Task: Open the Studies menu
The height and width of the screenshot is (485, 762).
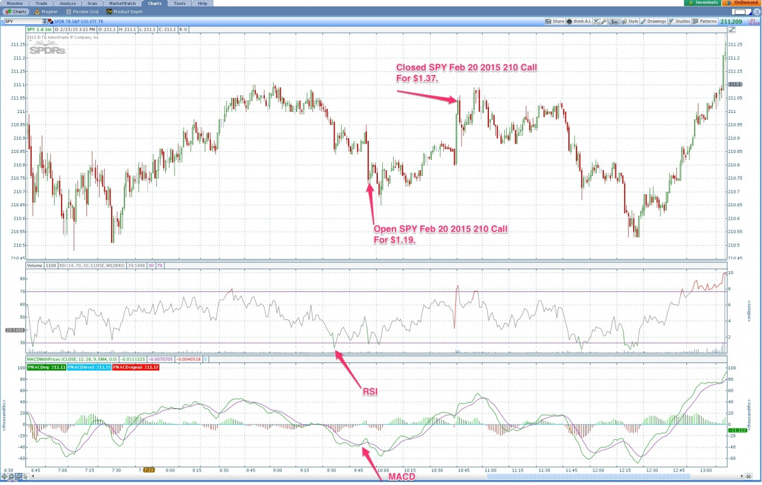Action: 679,22
